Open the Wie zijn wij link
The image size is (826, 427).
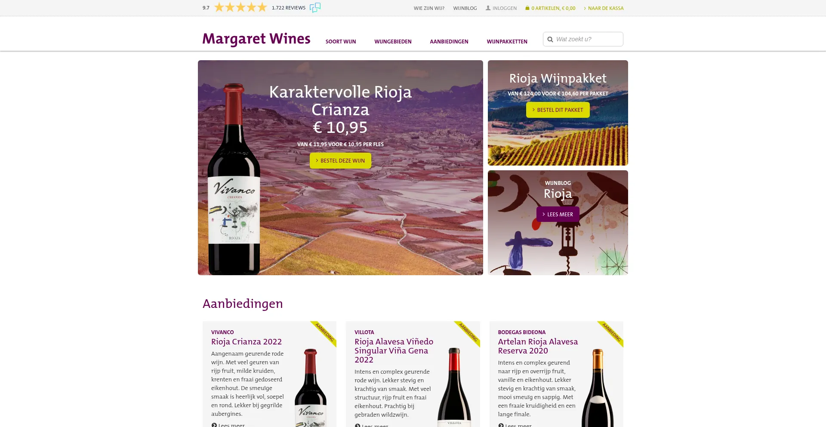click(429, 8)
